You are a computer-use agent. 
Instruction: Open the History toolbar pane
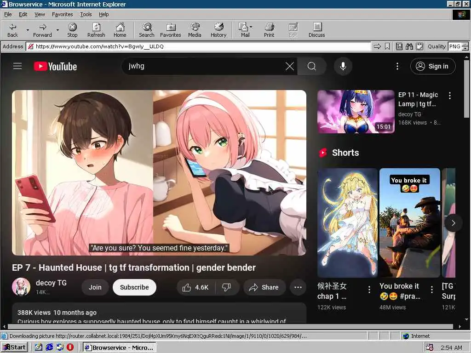pos(218,30)
